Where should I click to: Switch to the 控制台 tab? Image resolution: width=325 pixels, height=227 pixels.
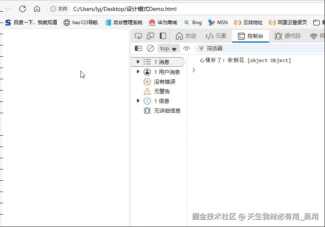(x=251, y=36)
